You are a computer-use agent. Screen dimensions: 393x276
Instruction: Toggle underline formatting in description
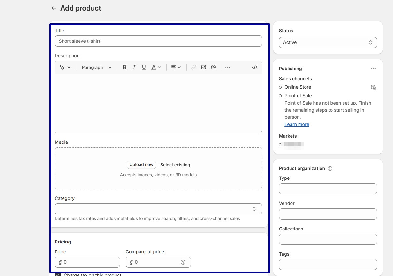coord(144,67)
